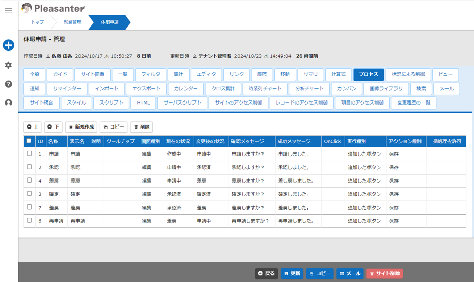Go to 就業管理 breadcrumb
The height and width of the screenshot is (282, 474).
coord(72,22)
